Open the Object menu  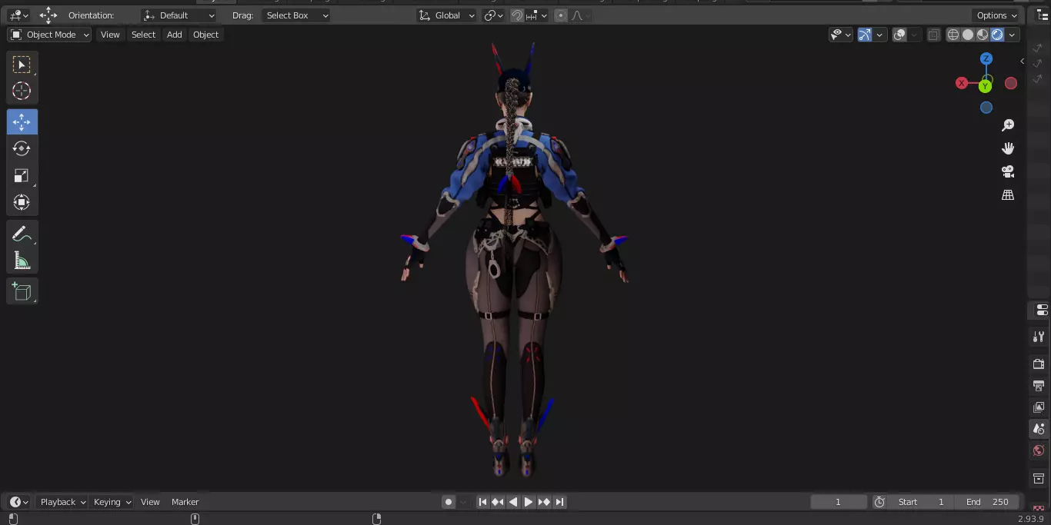(x=205, y=35)
